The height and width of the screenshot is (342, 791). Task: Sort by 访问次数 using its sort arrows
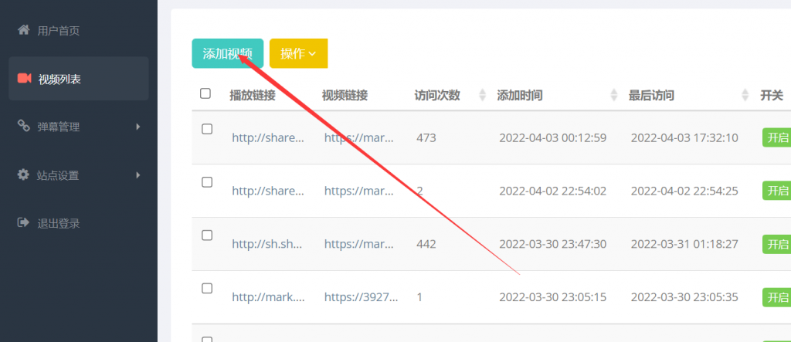point(482,94)
